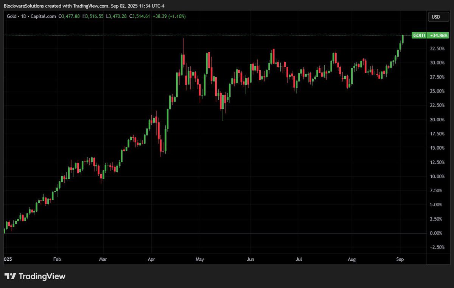Toggle the USD unit button at top right

(x=438, y=17)
